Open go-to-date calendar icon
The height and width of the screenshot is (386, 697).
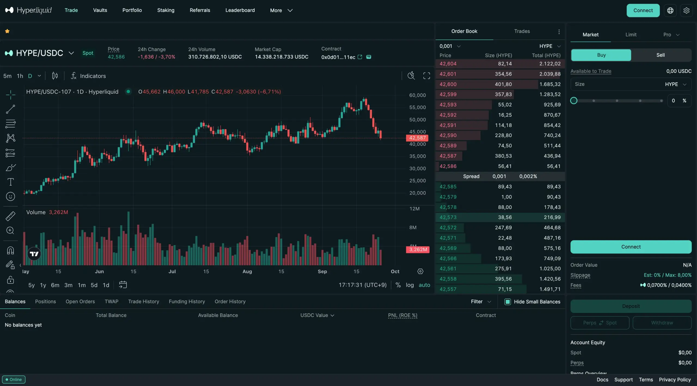point(123,285)
